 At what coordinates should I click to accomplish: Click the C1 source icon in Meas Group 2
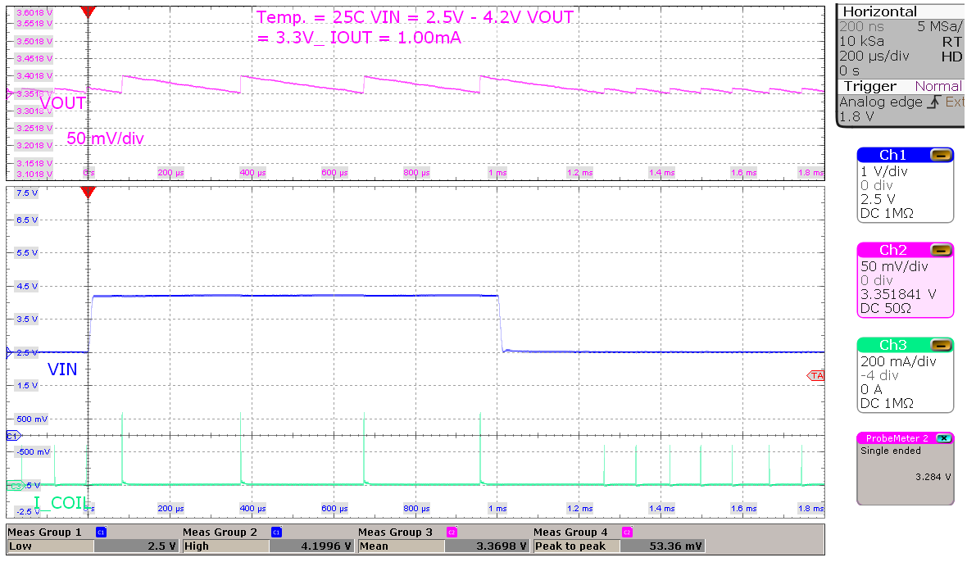coord(279,532)
